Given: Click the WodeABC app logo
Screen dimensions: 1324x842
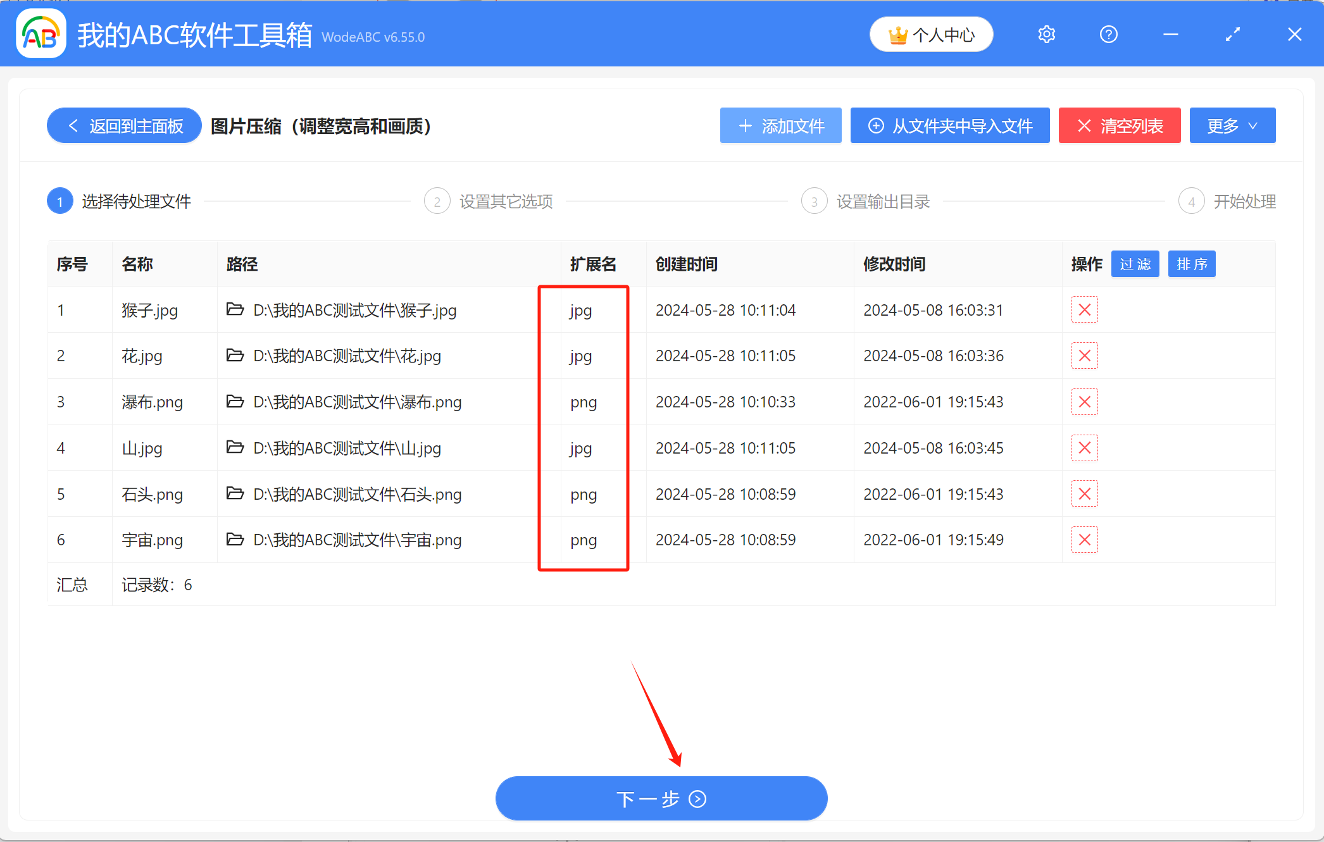Looking at the screenshot, I should click(x=41, y=34).
